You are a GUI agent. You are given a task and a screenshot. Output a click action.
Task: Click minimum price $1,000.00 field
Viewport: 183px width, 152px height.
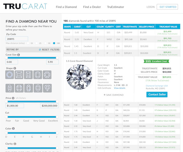point(15,106)
